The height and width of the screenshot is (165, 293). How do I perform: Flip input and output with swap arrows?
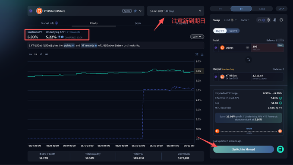click(x=249, y=60)
